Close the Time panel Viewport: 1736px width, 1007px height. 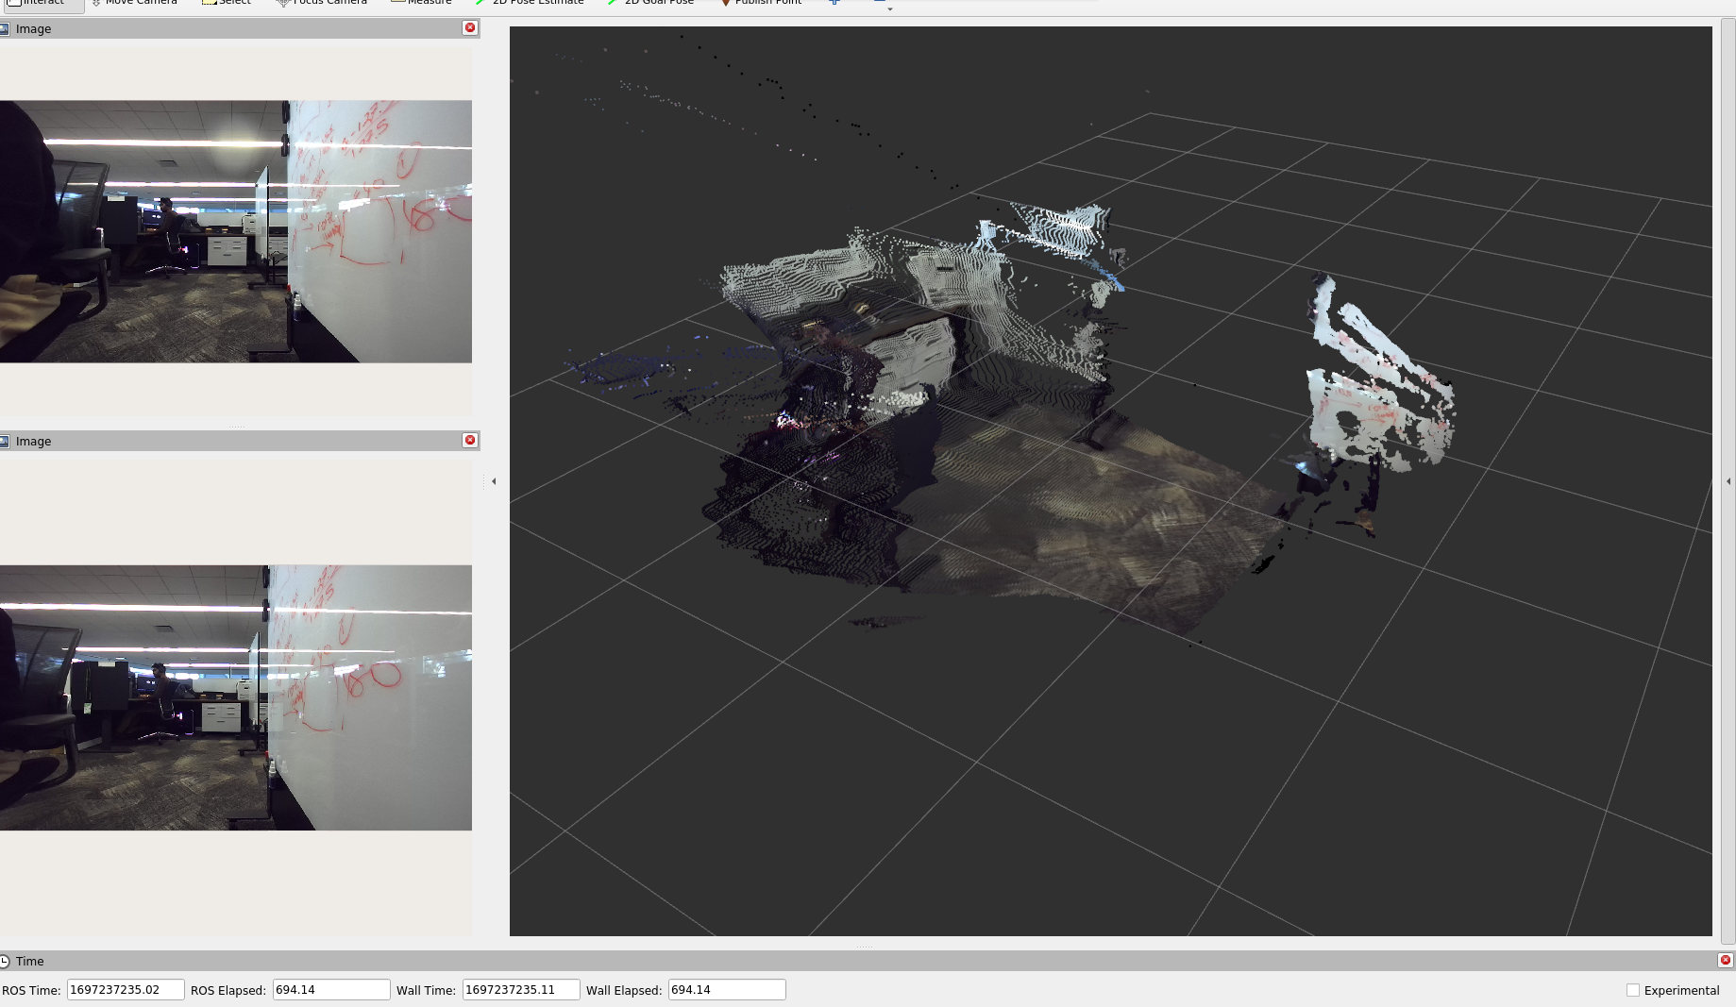1725,961
